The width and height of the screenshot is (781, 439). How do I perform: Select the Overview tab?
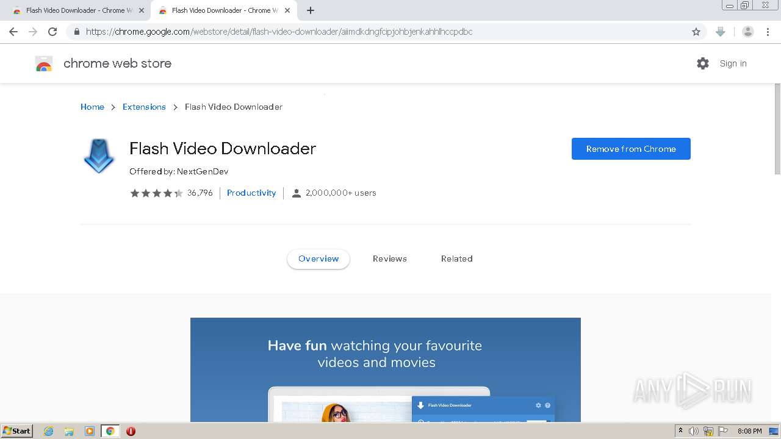click(319, 259)
